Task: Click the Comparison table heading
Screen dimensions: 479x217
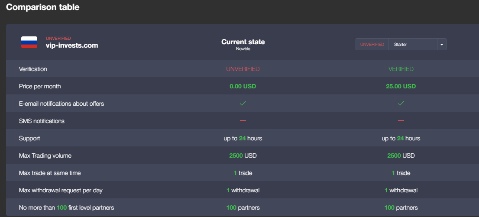Action: coord(42,7)
